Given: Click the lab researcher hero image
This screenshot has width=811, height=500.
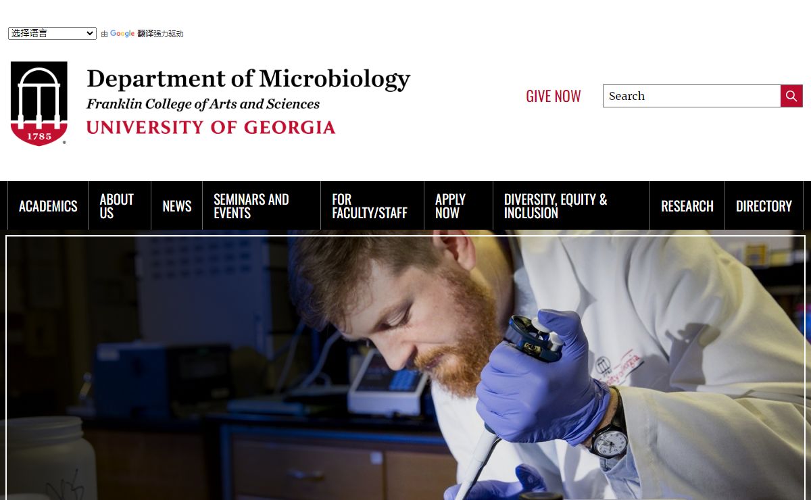Looking at the screenshot, I should coord(405,368).
